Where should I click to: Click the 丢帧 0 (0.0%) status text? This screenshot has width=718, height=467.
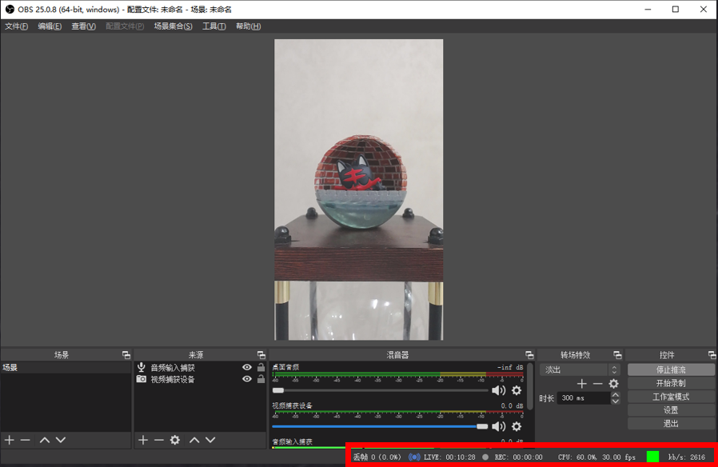(x=377, y=457)
